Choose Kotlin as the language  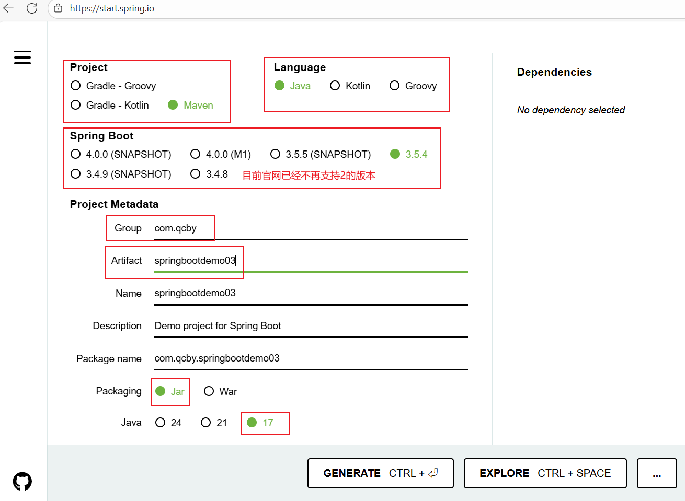pos(350,86)
